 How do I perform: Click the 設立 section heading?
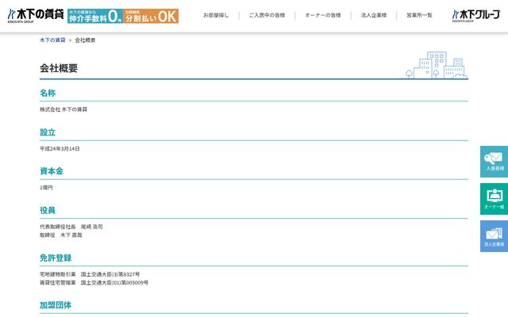tap(48, 132)
